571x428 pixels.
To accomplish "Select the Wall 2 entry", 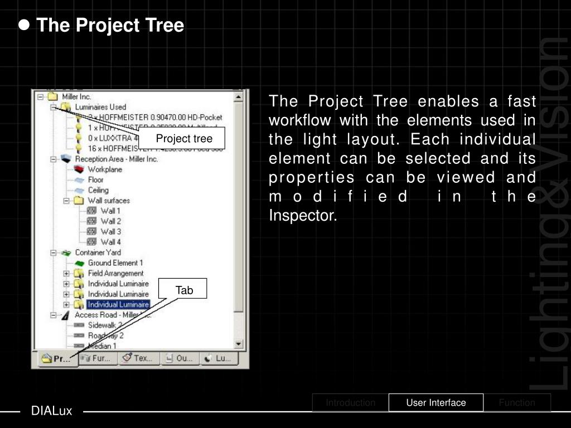I will (x=111, y=221).
